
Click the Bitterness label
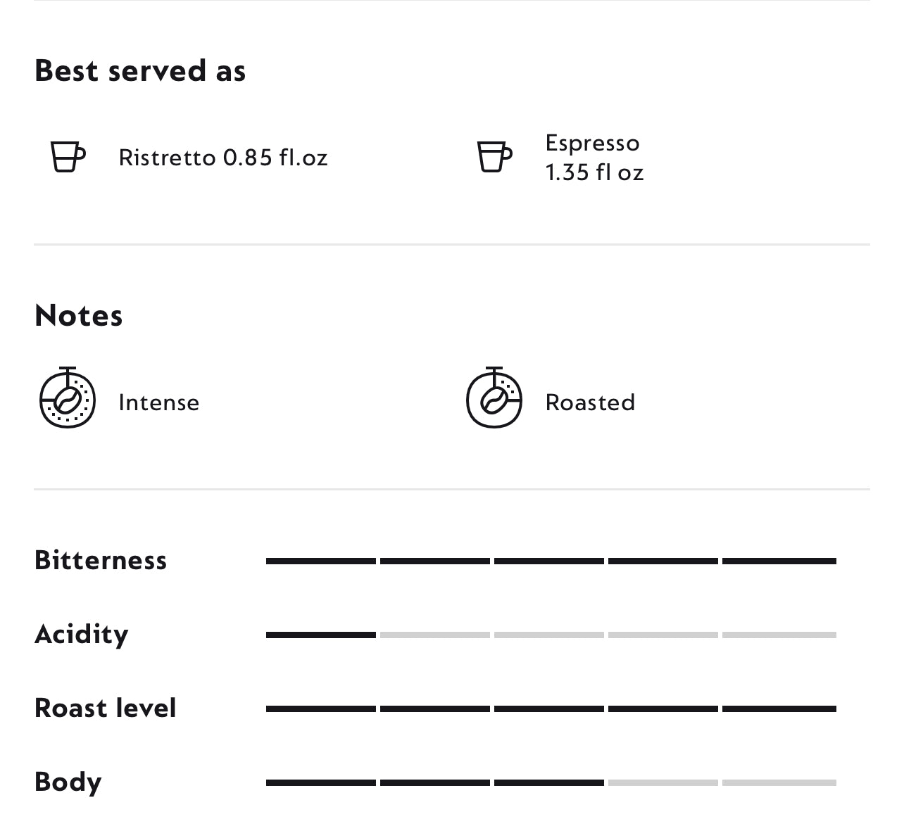pyautogui.click(x=101, y=561)
